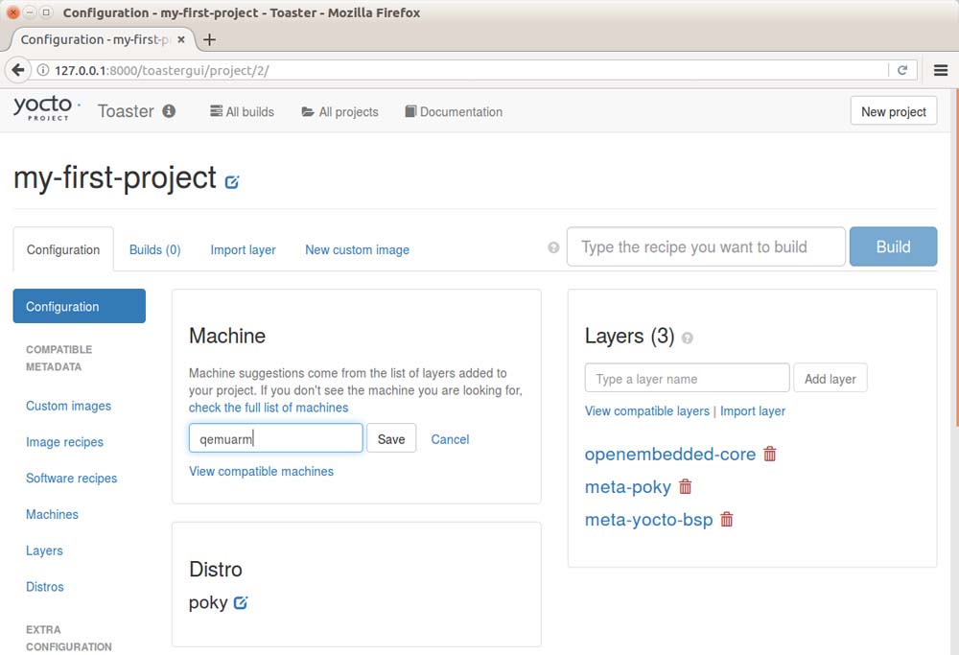Open the help icon beside Layers heading
Image resolution: width=959 pixels, height=655 pixels.
[687, 339]
